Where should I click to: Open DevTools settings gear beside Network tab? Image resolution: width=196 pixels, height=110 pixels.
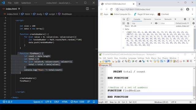tap(185, 19)
